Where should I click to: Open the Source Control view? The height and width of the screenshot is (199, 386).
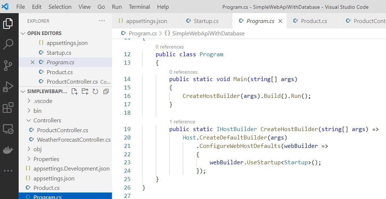pos(8,65)
